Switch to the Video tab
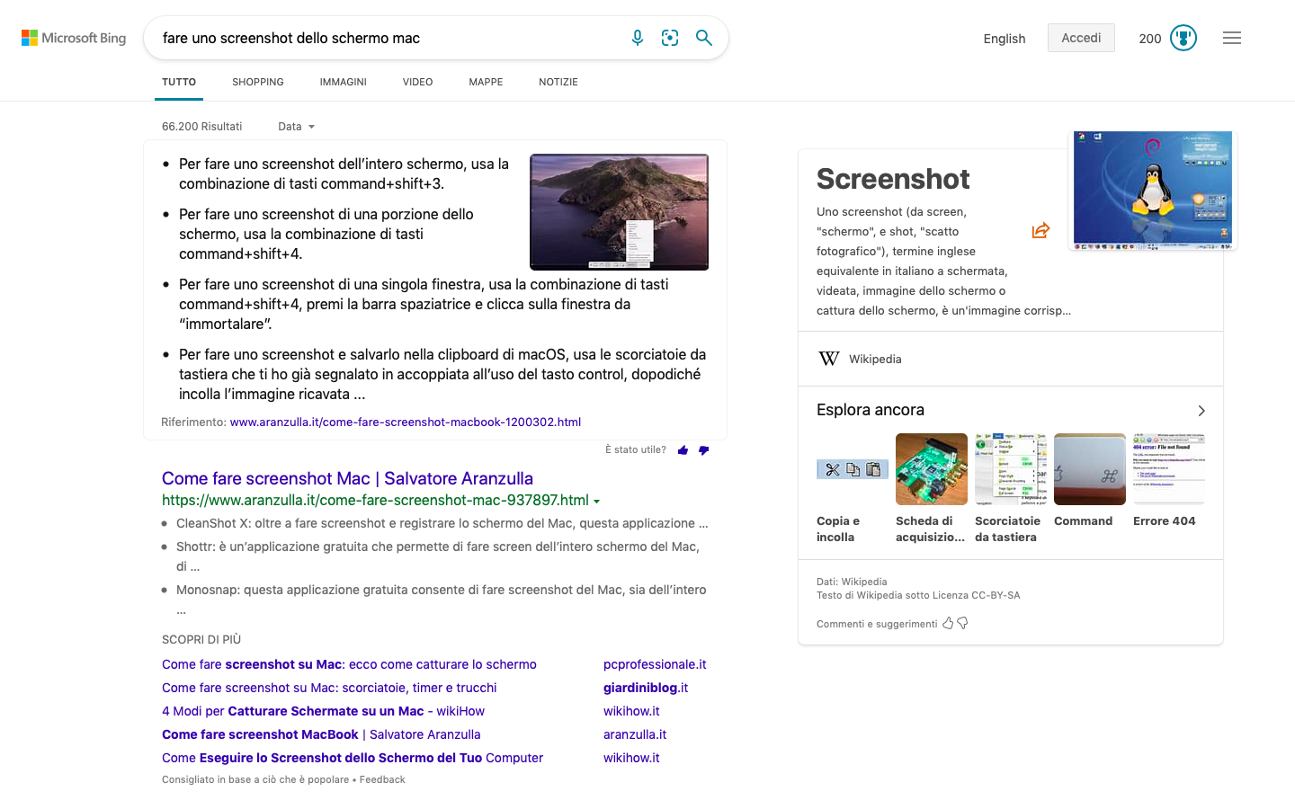 417,82
